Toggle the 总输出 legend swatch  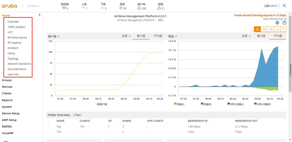coord(202,104)
